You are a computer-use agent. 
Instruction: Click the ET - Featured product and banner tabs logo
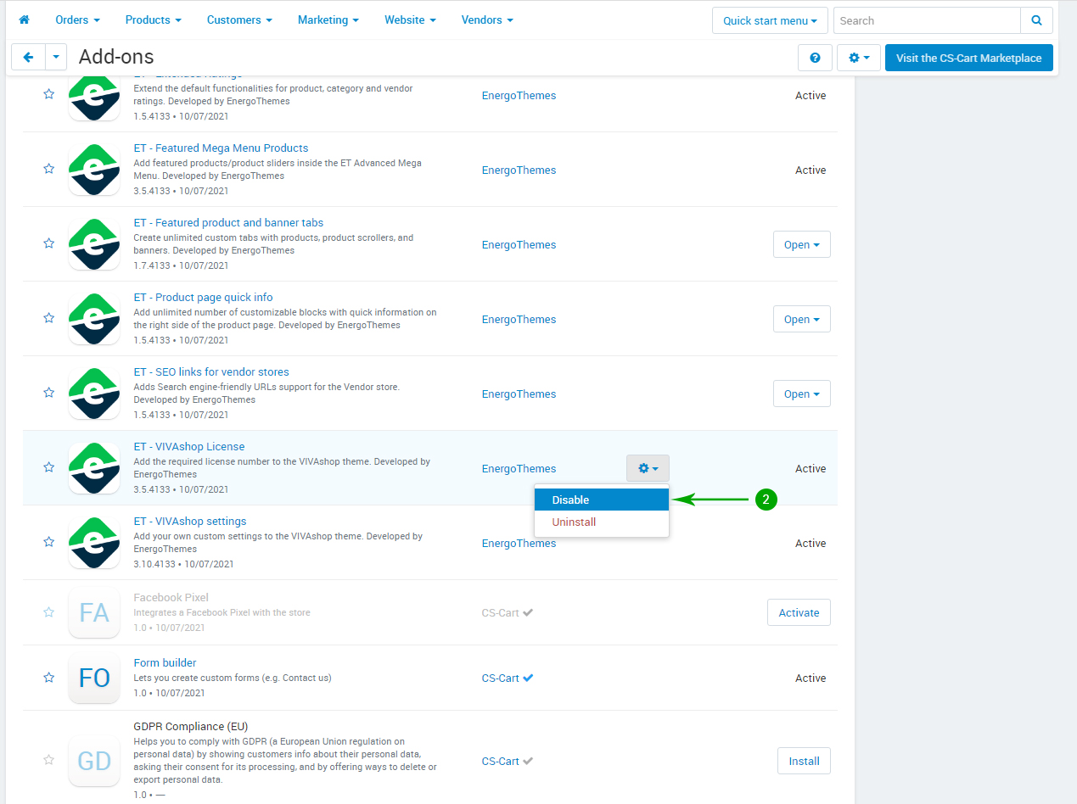pyautogui.click(x=94, y=244)
